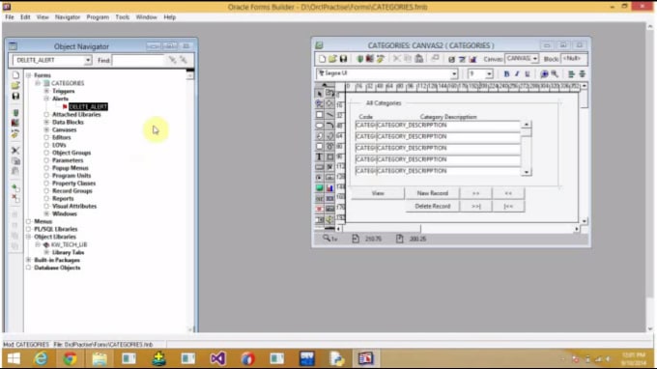This screenshot has height=369, width=657.
Task: Open Internet Explorer from the taskbar
Action: point(41,358)
